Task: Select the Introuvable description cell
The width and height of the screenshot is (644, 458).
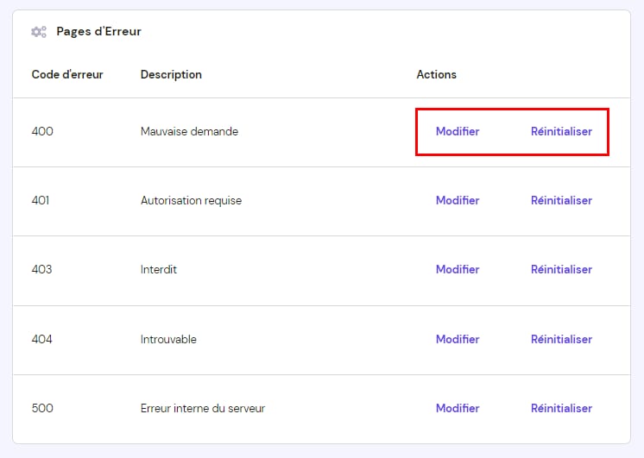Action: point(168,340)
